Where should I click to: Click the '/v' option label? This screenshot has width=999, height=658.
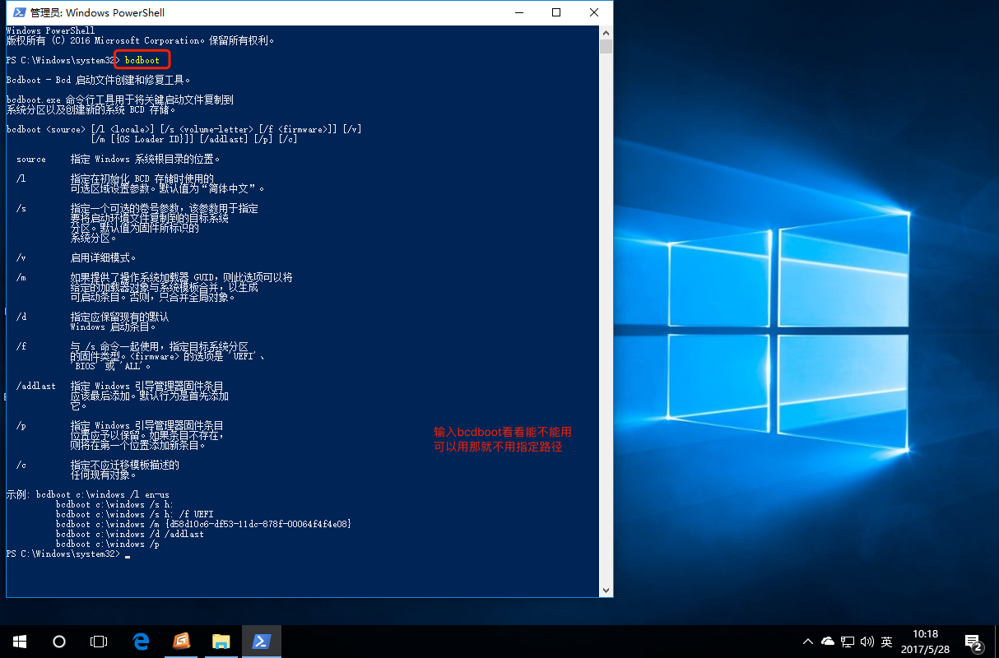[21, 257]
